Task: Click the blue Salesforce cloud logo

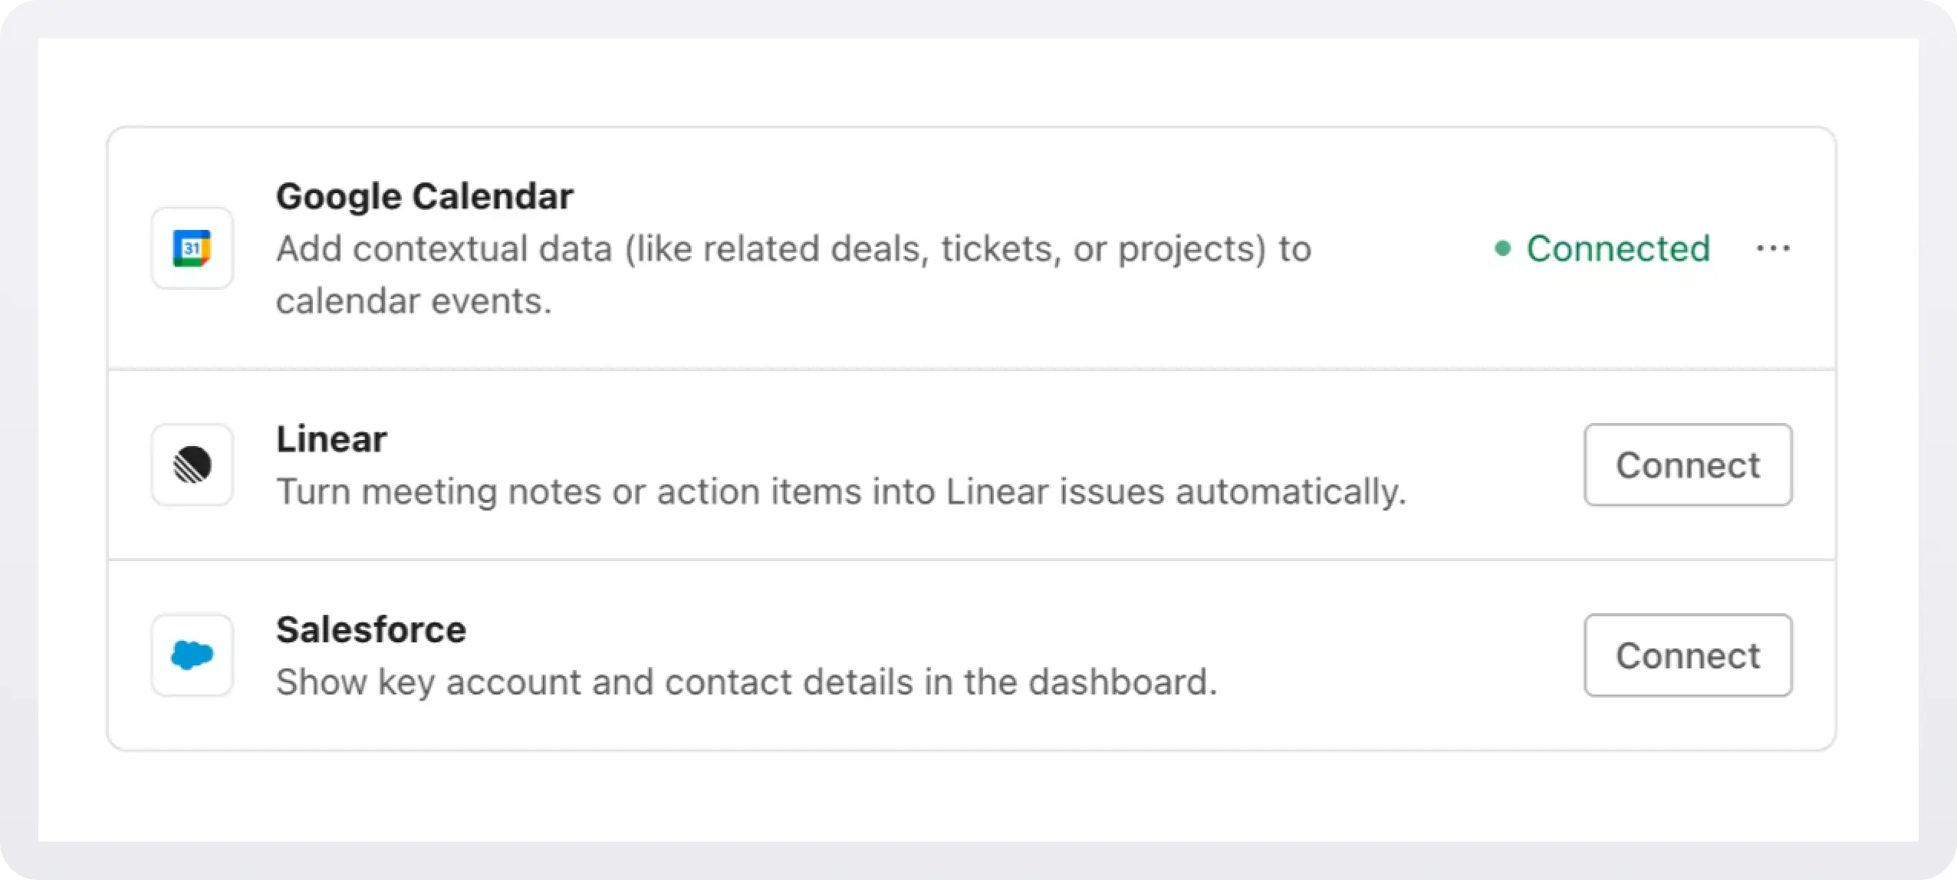Action: click(192, 655)
